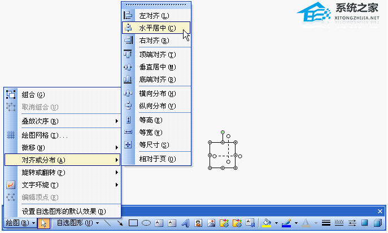Open the Dash Style icon
This screenshot has height=233, width=388.
pyautogui.click(x=339, y=223)
